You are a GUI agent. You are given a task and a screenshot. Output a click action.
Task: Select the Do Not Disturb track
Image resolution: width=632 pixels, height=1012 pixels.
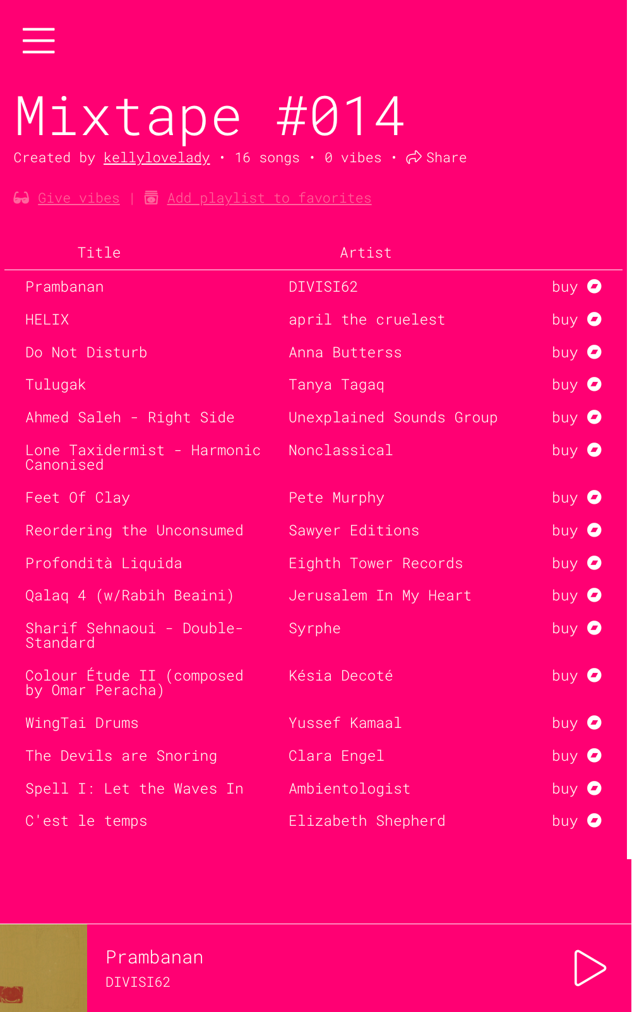pyautogui.click(x=86, y=352)
